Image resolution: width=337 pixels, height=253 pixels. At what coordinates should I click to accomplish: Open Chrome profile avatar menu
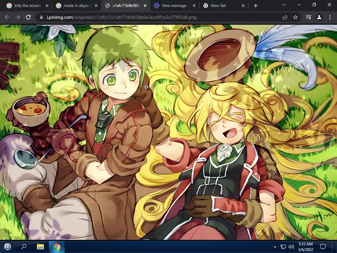click(x=319, y=17)
